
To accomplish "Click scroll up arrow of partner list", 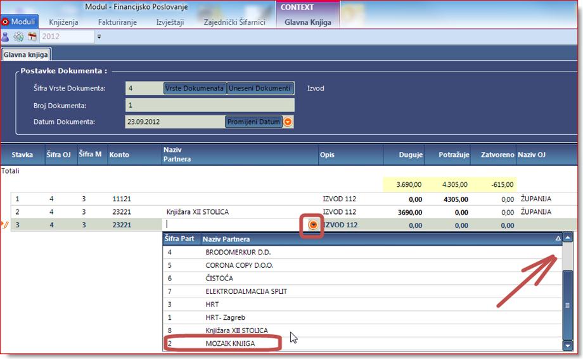I will point(568,237).
